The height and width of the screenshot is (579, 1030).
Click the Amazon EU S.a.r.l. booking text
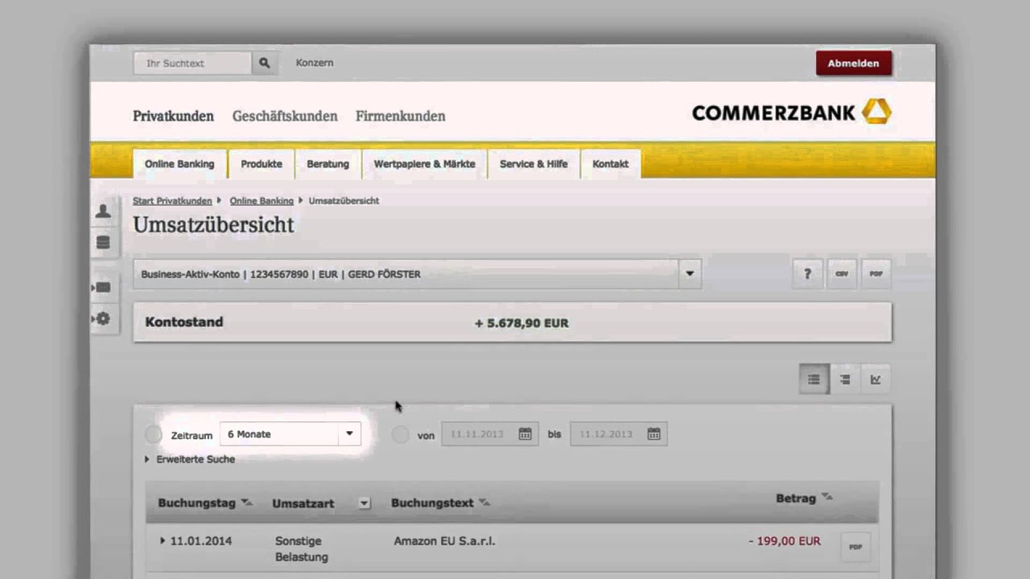444,541
